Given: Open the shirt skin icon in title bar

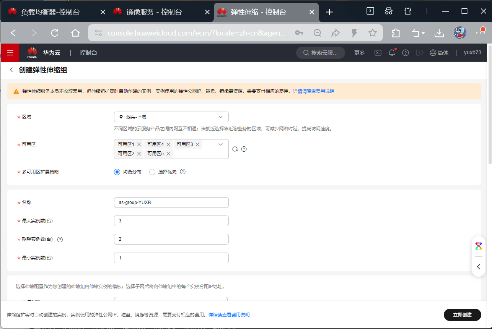Looking at the screenshot, I should 408,11.
